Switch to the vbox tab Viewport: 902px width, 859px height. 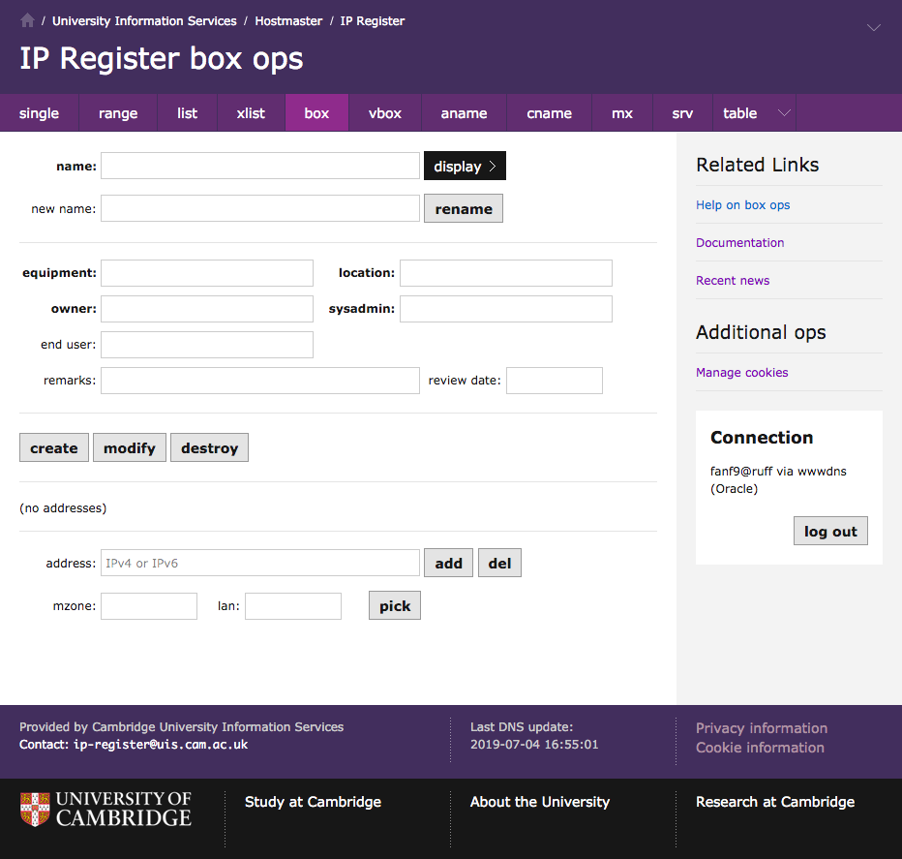tap(384, 113)
